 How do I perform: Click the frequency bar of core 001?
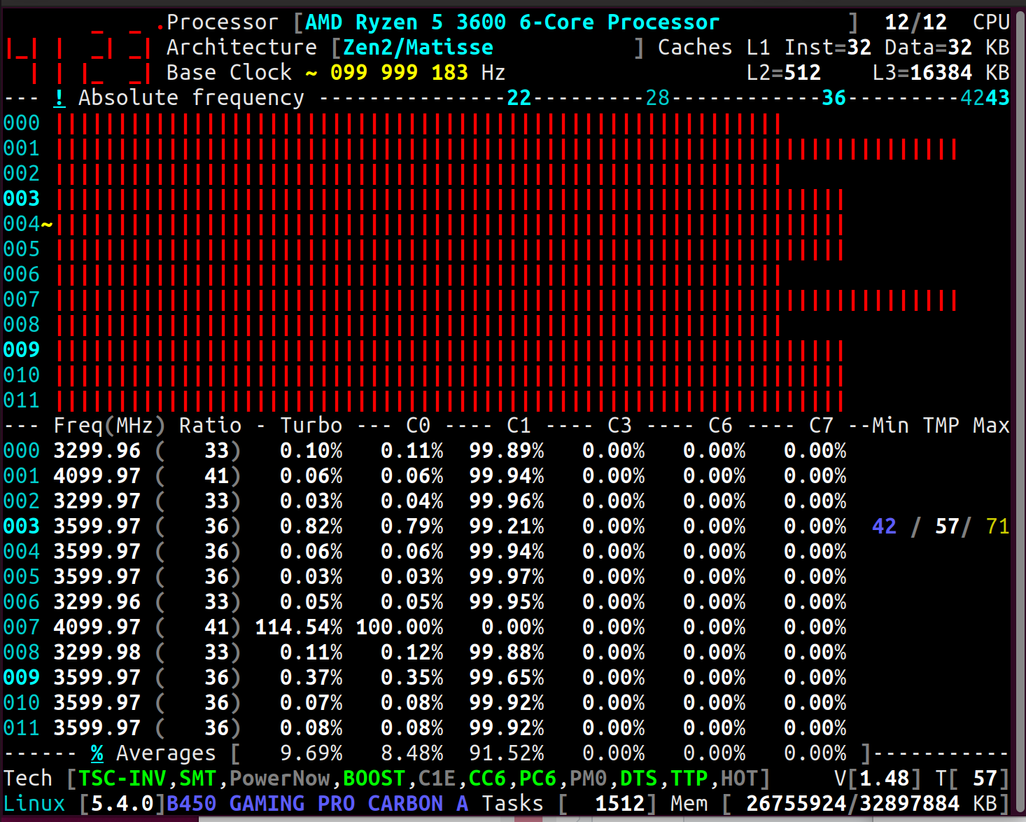point(507,149)
